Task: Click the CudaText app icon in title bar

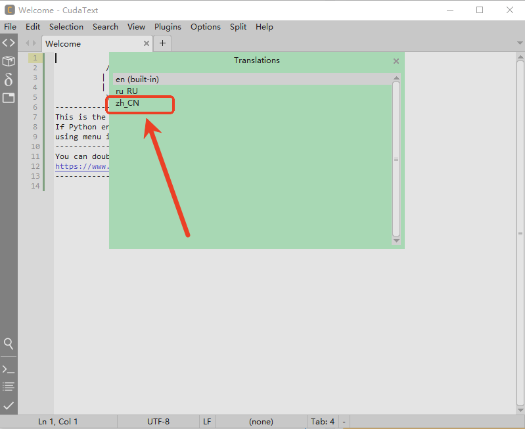Action: tap(9, 10)
